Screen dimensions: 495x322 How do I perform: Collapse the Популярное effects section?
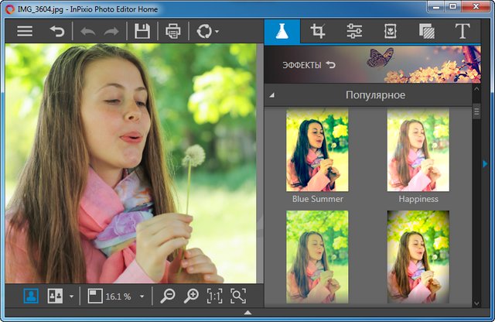pos(271,95)
